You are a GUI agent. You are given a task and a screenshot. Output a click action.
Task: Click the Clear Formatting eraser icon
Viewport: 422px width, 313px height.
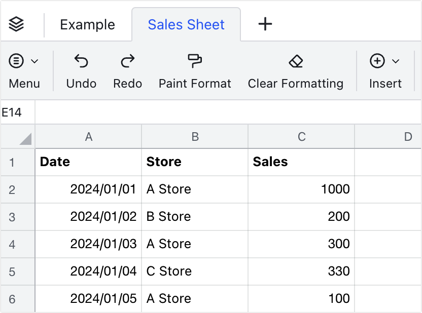295,61
